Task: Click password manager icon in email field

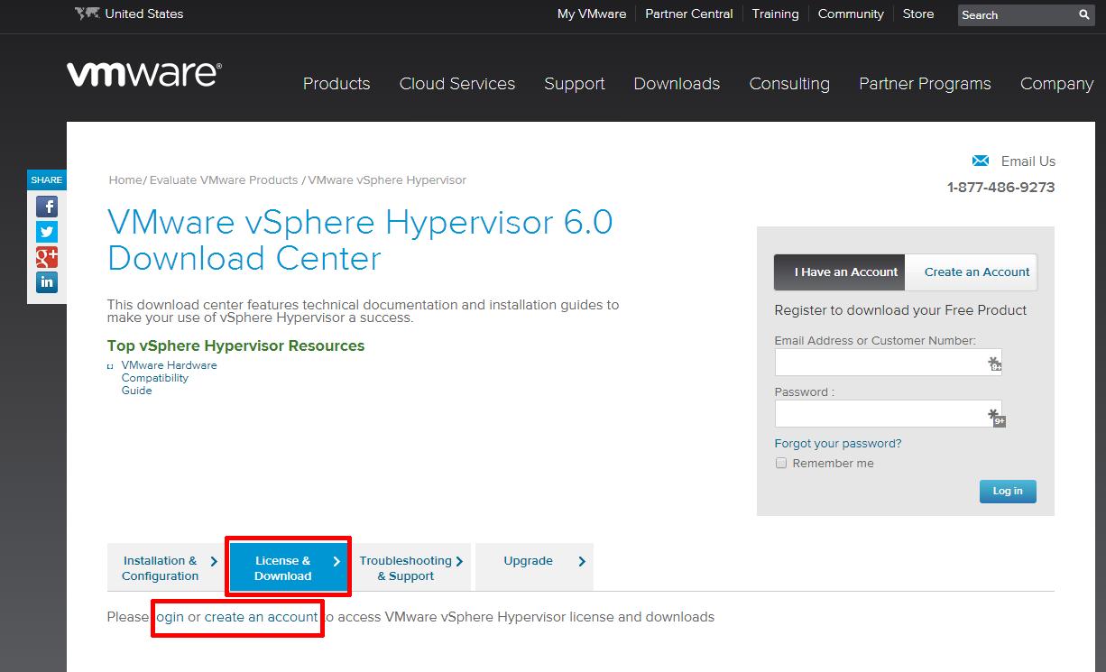Action: click(995, 363)
